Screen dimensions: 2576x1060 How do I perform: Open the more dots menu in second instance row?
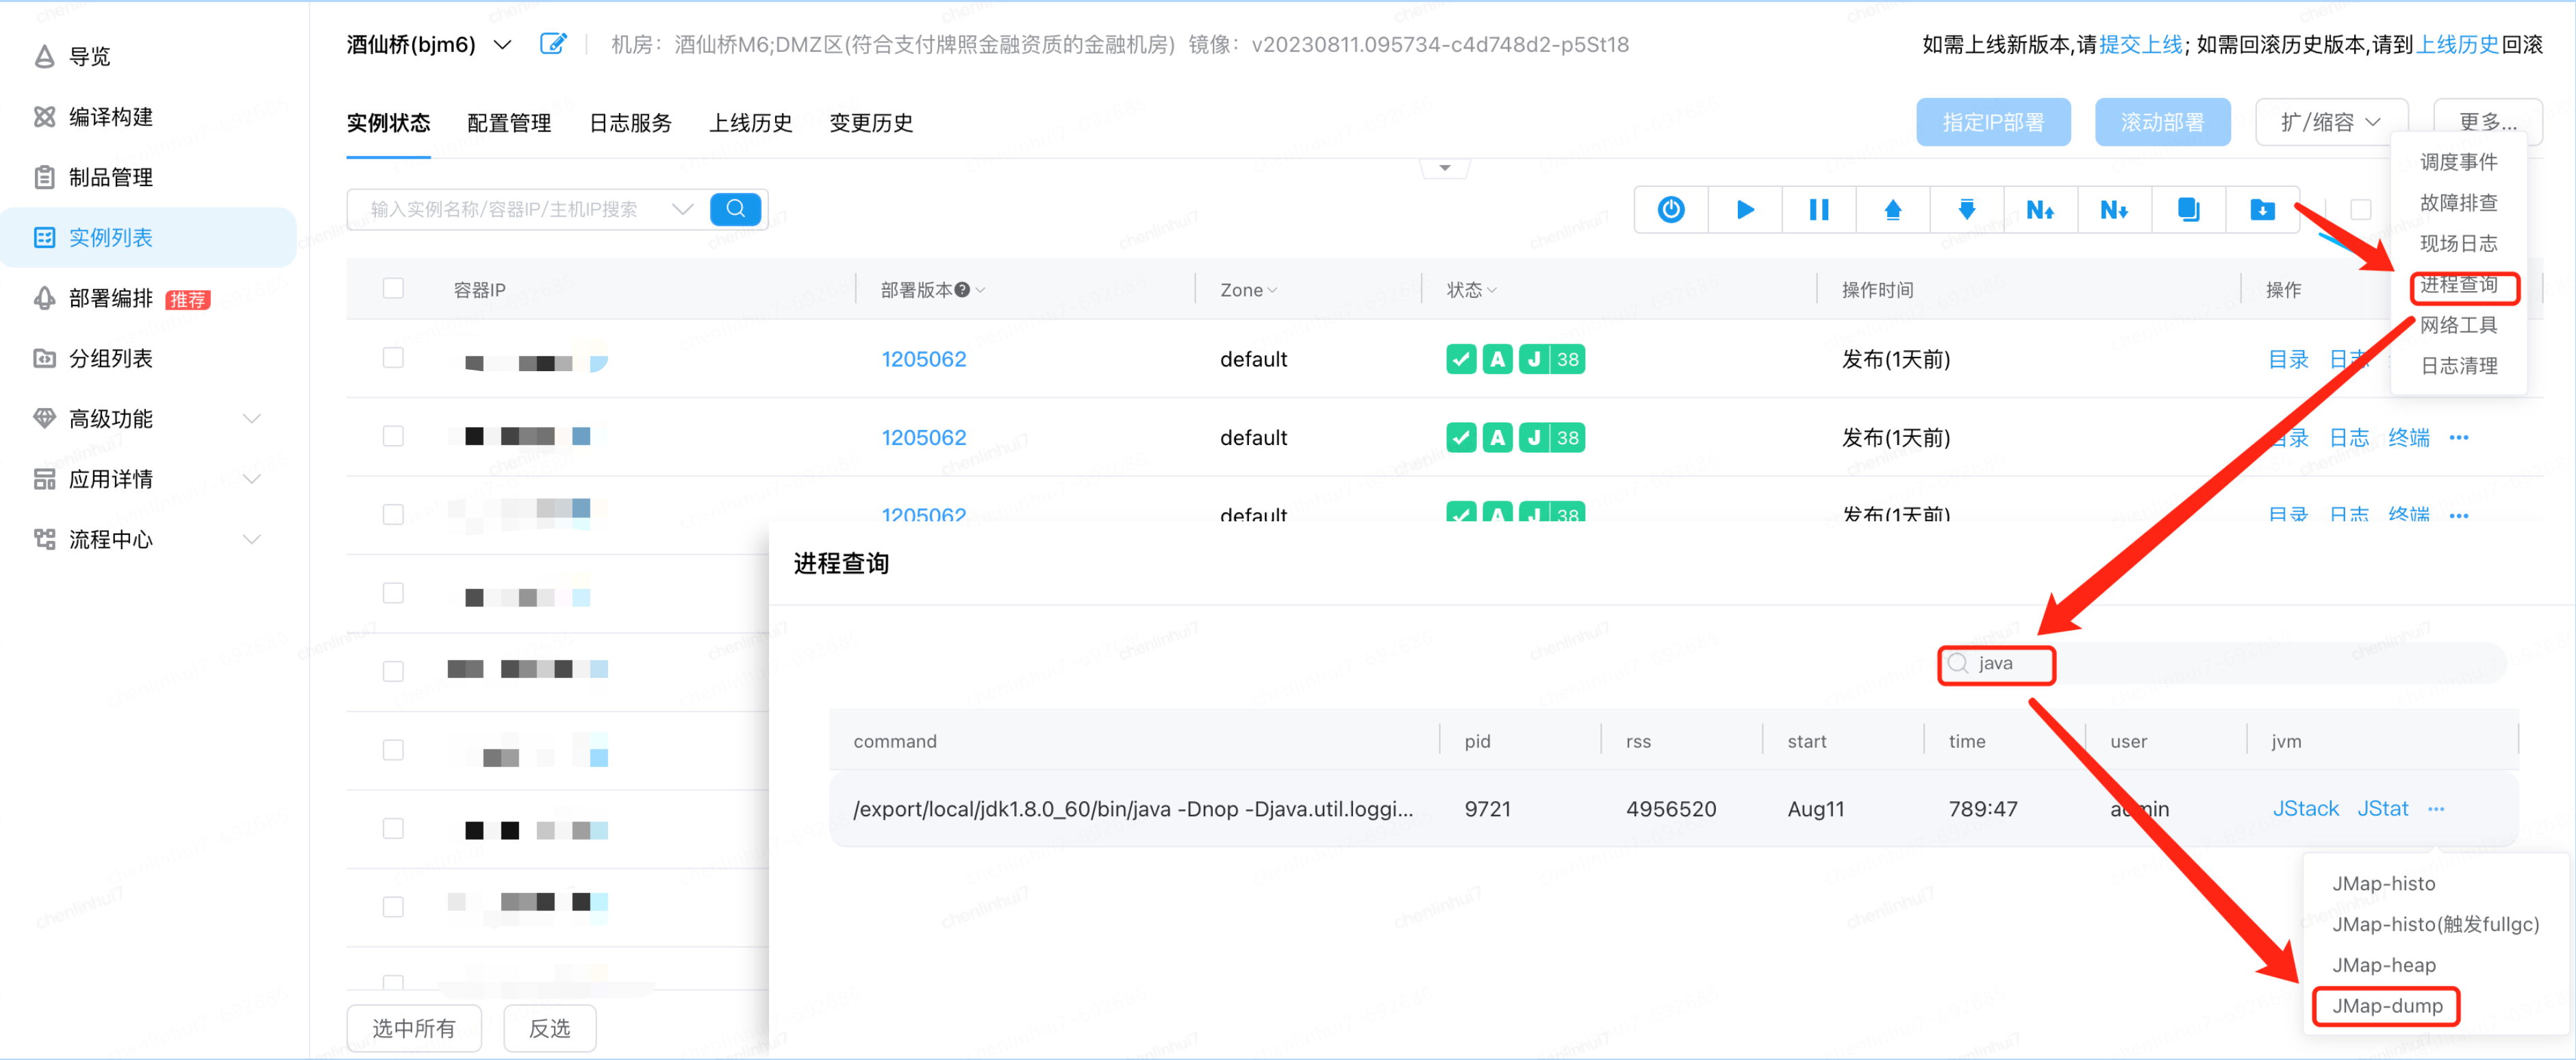click(2459, 437)
